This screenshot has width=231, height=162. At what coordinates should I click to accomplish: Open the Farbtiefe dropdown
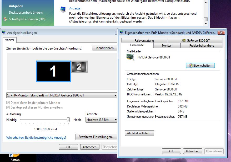coord(101,120)
